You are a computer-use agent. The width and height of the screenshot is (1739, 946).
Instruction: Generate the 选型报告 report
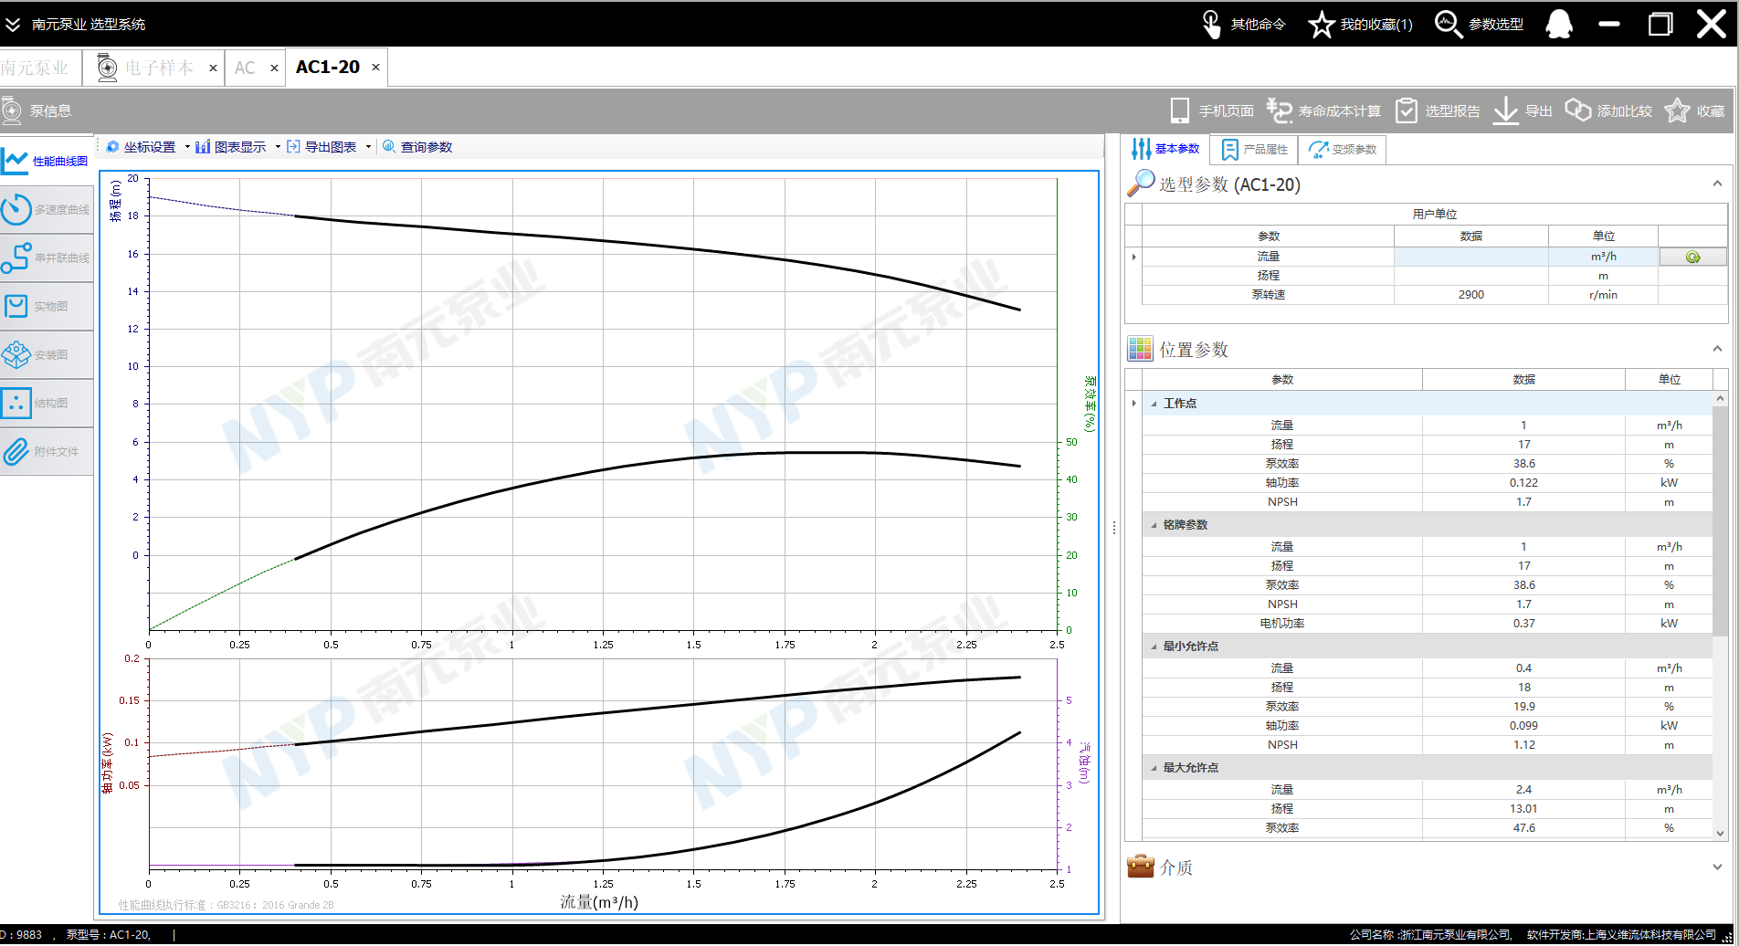click(x=1438, y=110)
